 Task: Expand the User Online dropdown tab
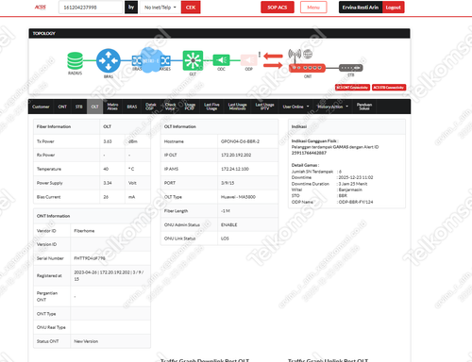[x=295, y=107]
